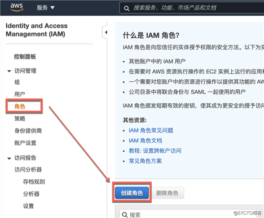Open 访问分析器 in the sidebar
264x218 pixels.
pyautogui.click(x=28, y=170)
